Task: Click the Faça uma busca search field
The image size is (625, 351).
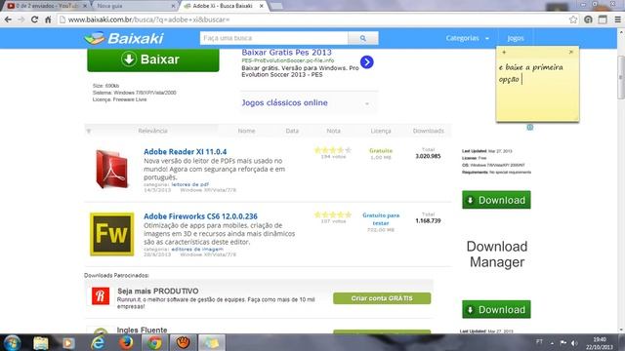Action: tap(273, 38)
